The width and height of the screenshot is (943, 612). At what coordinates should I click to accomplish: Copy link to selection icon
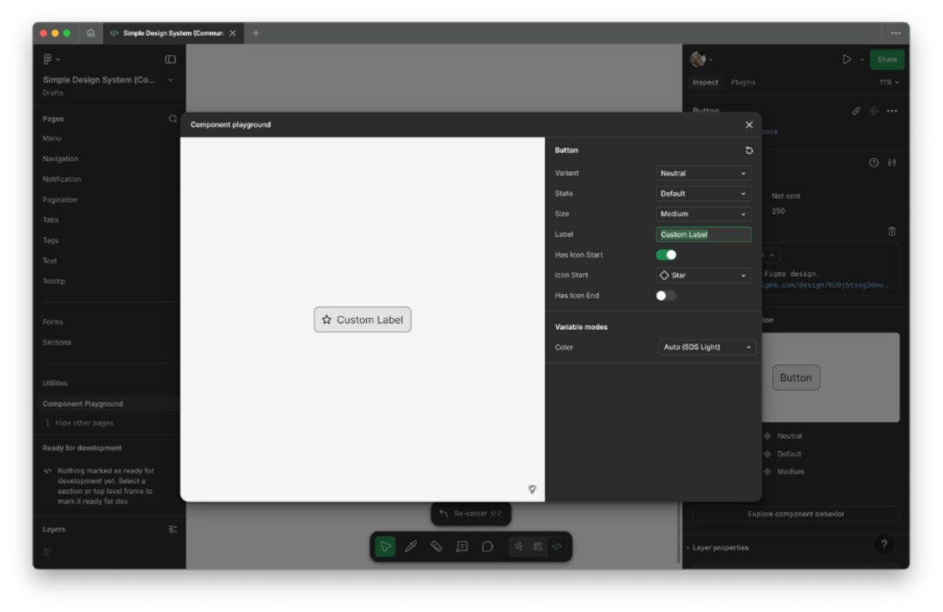[857, 111]
